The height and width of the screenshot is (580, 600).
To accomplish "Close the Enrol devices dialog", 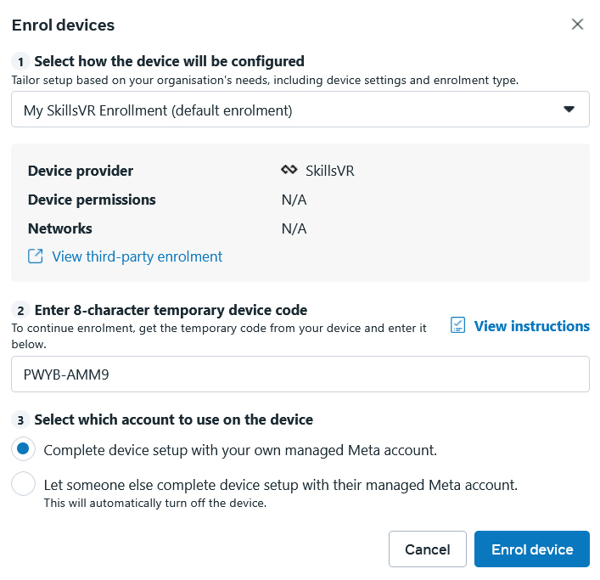I will 577,24.
